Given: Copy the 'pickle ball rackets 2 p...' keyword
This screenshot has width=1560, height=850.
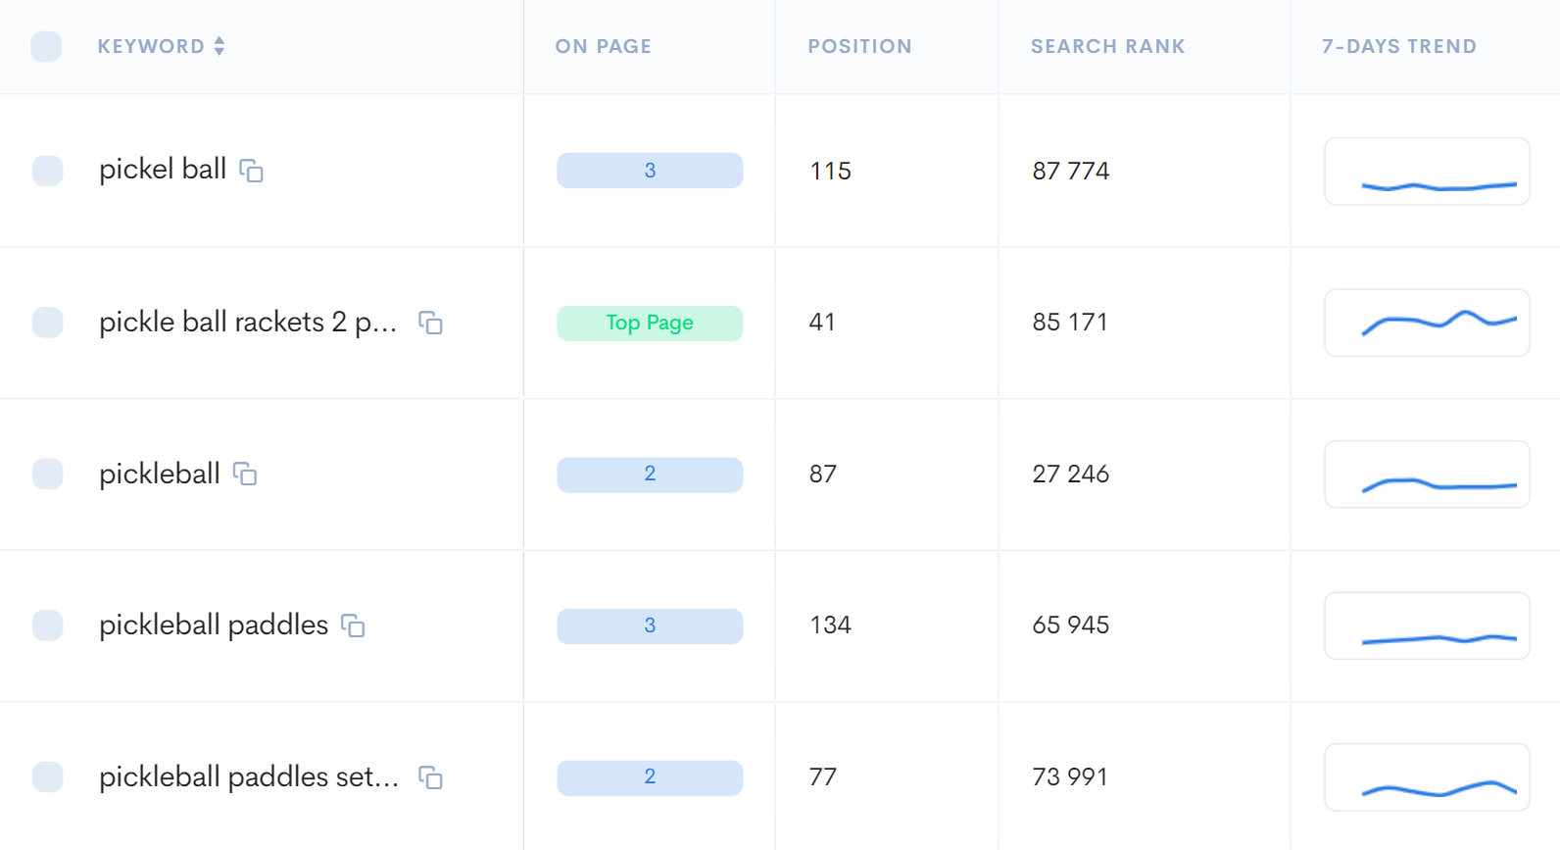Looking at the screenshot, I should tap(430, 323).
